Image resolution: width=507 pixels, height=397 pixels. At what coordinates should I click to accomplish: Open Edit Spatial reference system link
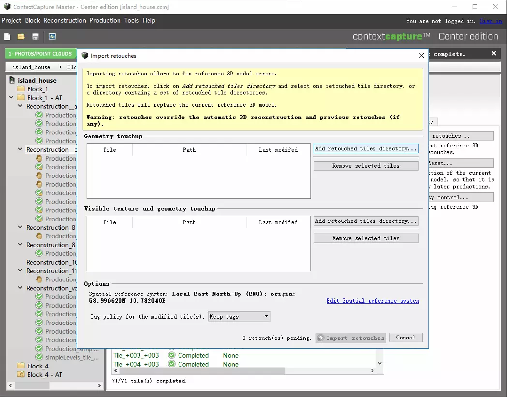pyautogui.click(x=373, y=301)
